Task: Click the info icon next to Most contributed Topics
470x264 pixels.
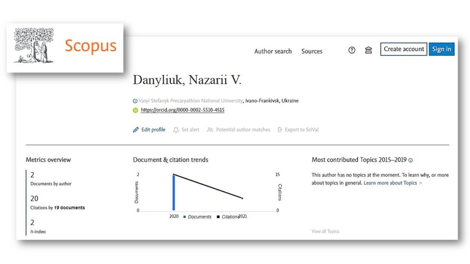Action: point(411,160)
